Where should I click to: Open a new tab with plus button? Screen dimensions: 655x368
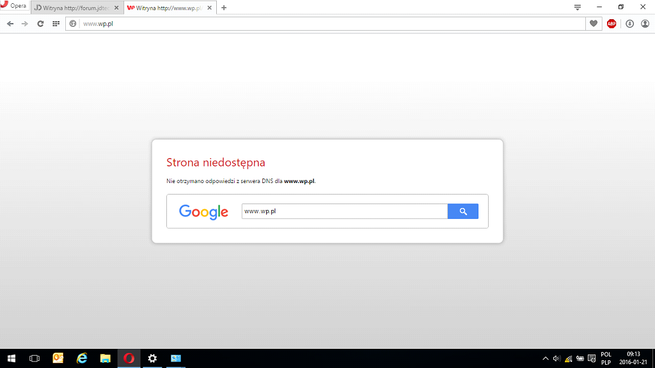[224, 8]
